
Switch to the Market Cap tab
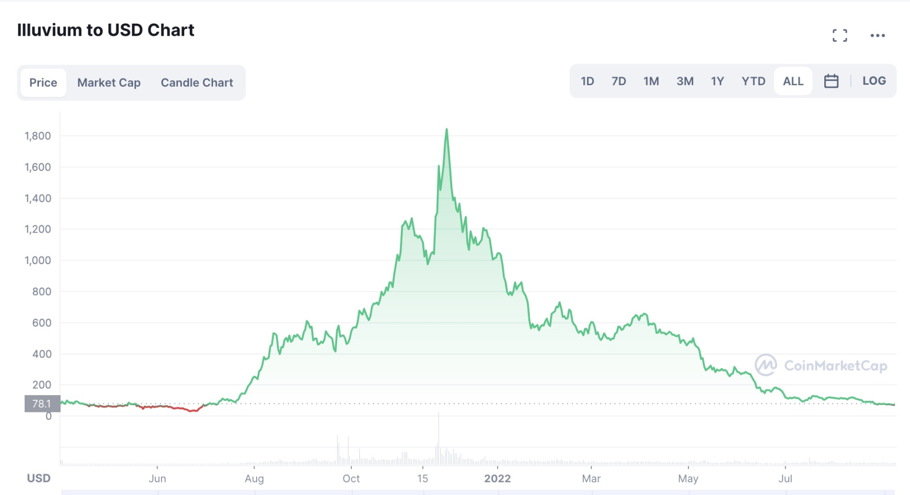click(109, 83)
